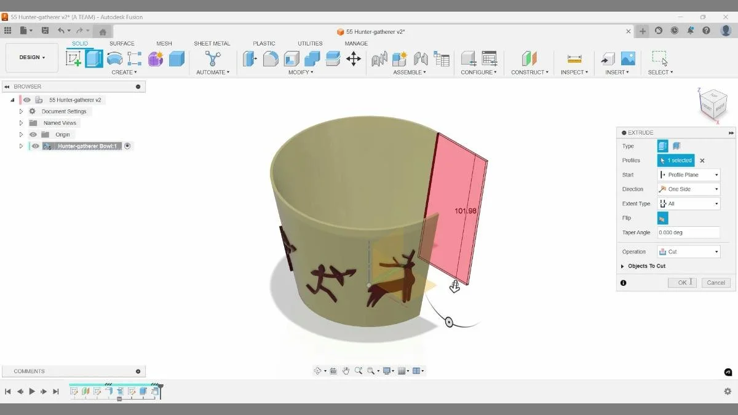Open the Press Pull tool in Modify
Screen dimensions: 738x415
pos(250,58)
